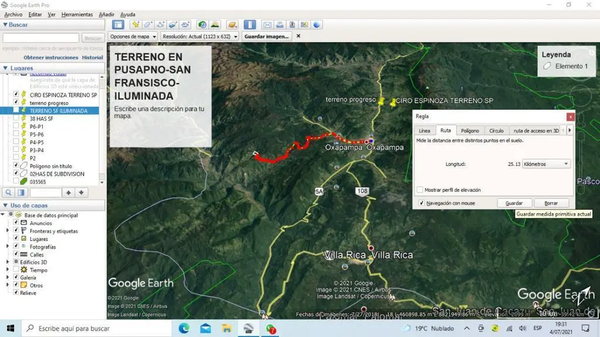Screen dimensions: 600x337
Task: Toggle the sunlight across landscape icon
Action: click(x=214, y=25)
